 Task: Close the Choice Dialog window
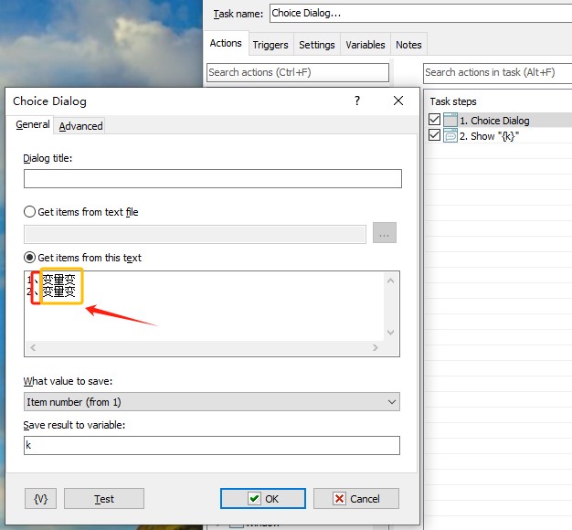[x=397, y=101]
